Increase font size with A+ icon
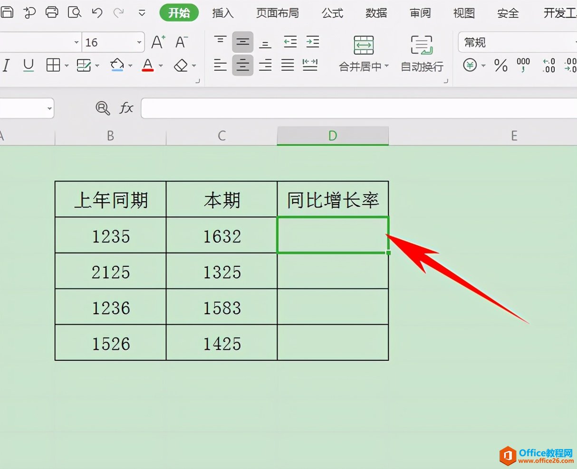 pyautogui.click(x=158, y=42)
